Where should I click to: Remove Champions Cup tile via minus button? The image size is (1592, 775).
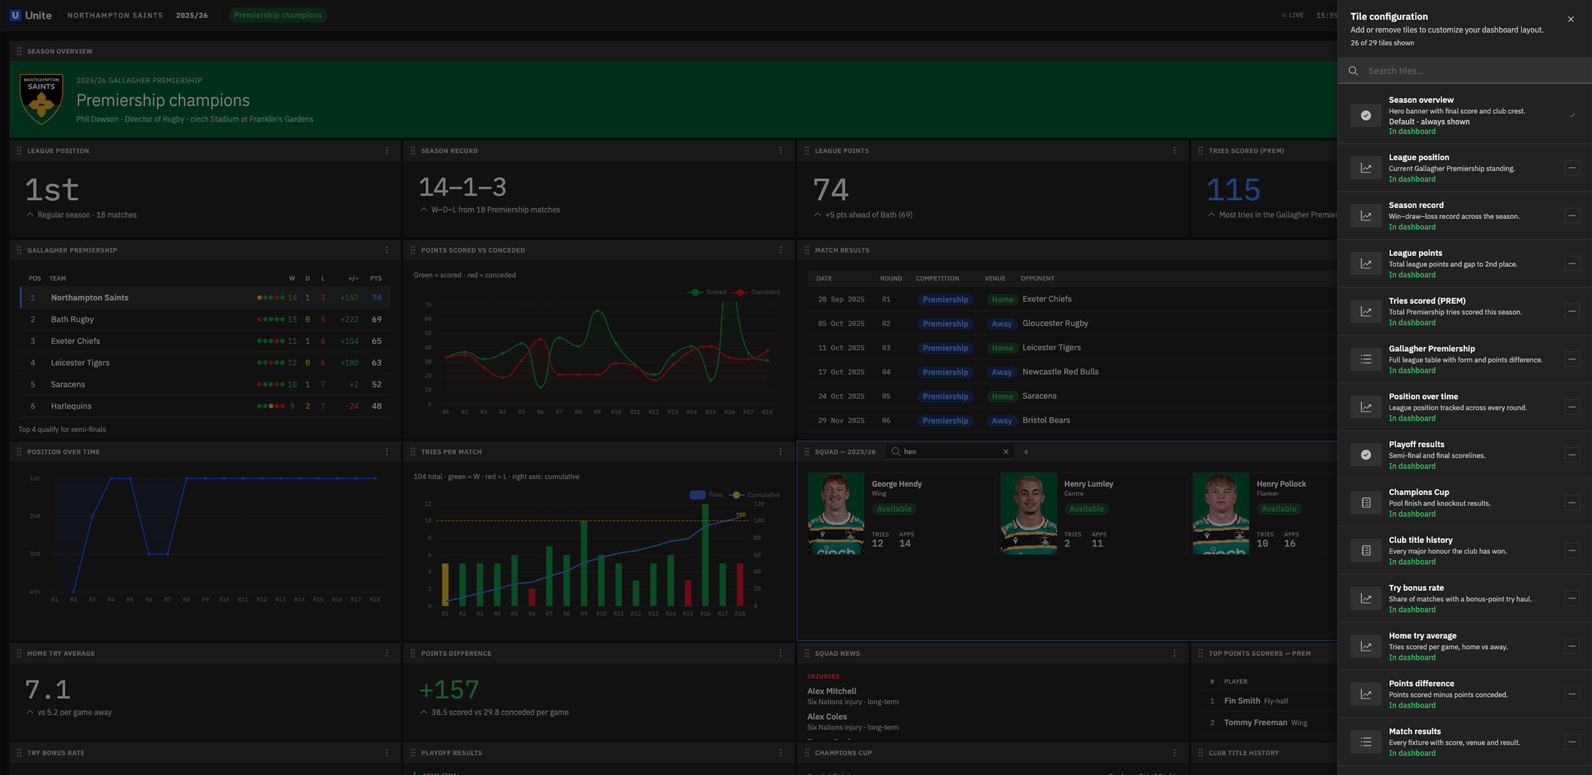1572,503
